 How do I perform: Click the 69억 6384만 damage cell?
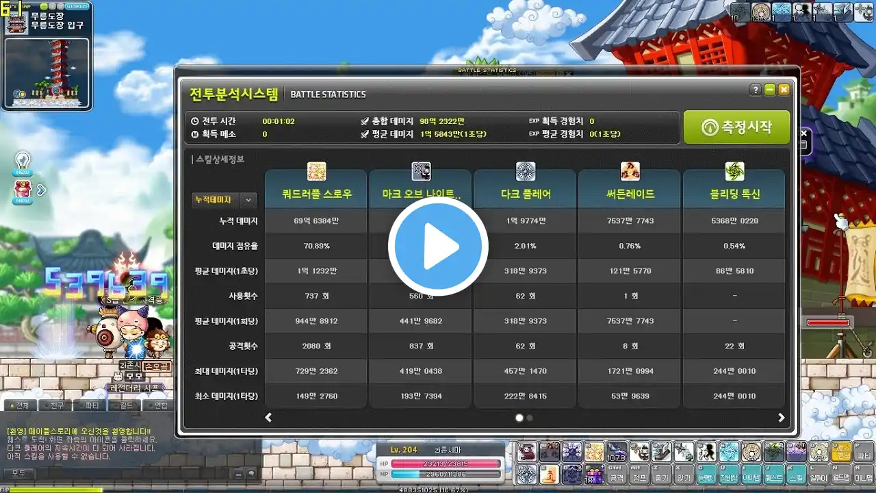(316, 220)
